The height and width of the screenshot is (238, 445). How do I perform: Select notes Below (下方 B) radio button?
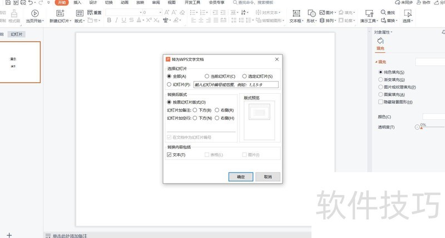pyautogui.click(x=195, y=110)
